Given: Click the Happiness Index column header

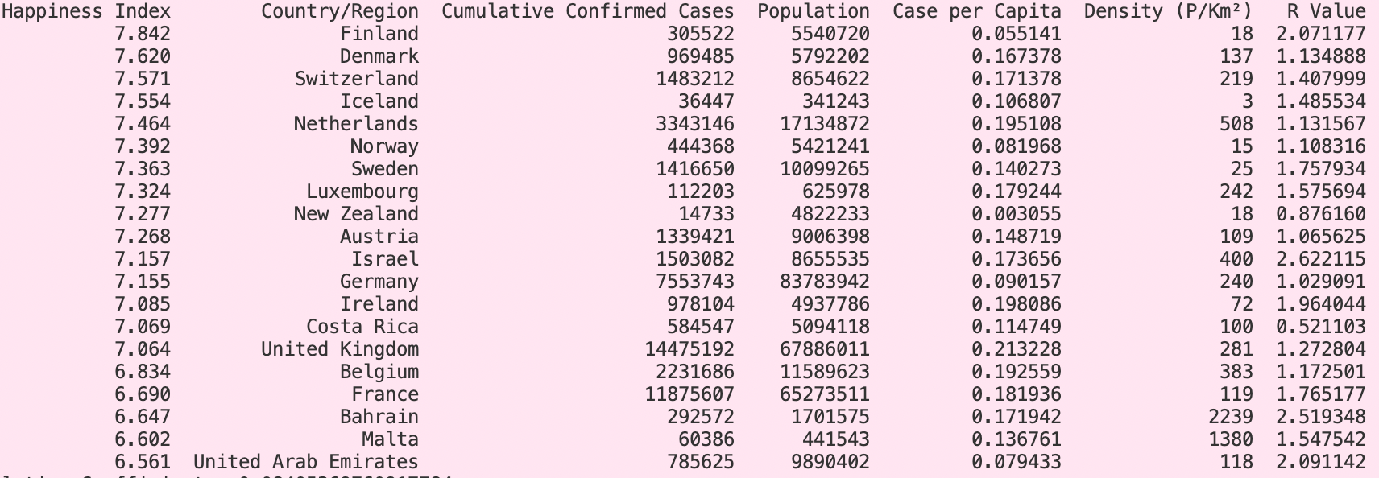Looking at the screenshot, I should point(85,11).
